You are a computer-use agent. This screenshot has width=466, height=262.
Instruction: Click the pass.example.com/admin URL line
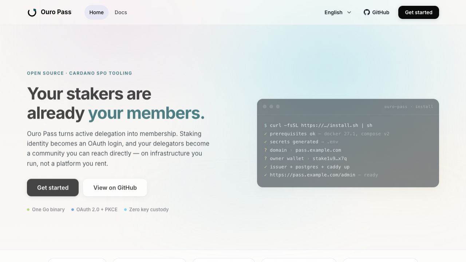pos(321,175)
